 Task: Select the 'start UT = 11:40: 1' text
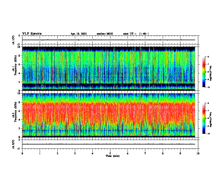136,34
